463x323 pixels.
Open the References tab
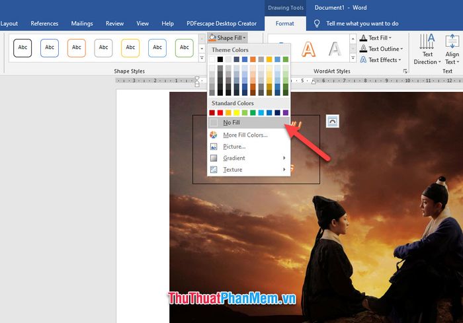(x=44, y=23)
